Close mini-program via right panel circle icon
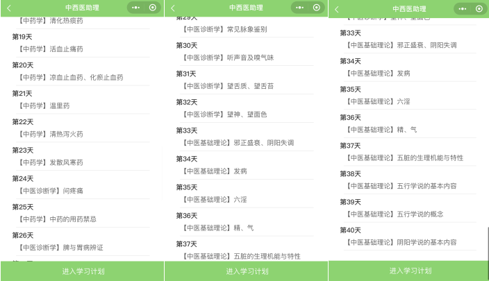The width and height of the screenshot is (489, 281). (481, 8)
